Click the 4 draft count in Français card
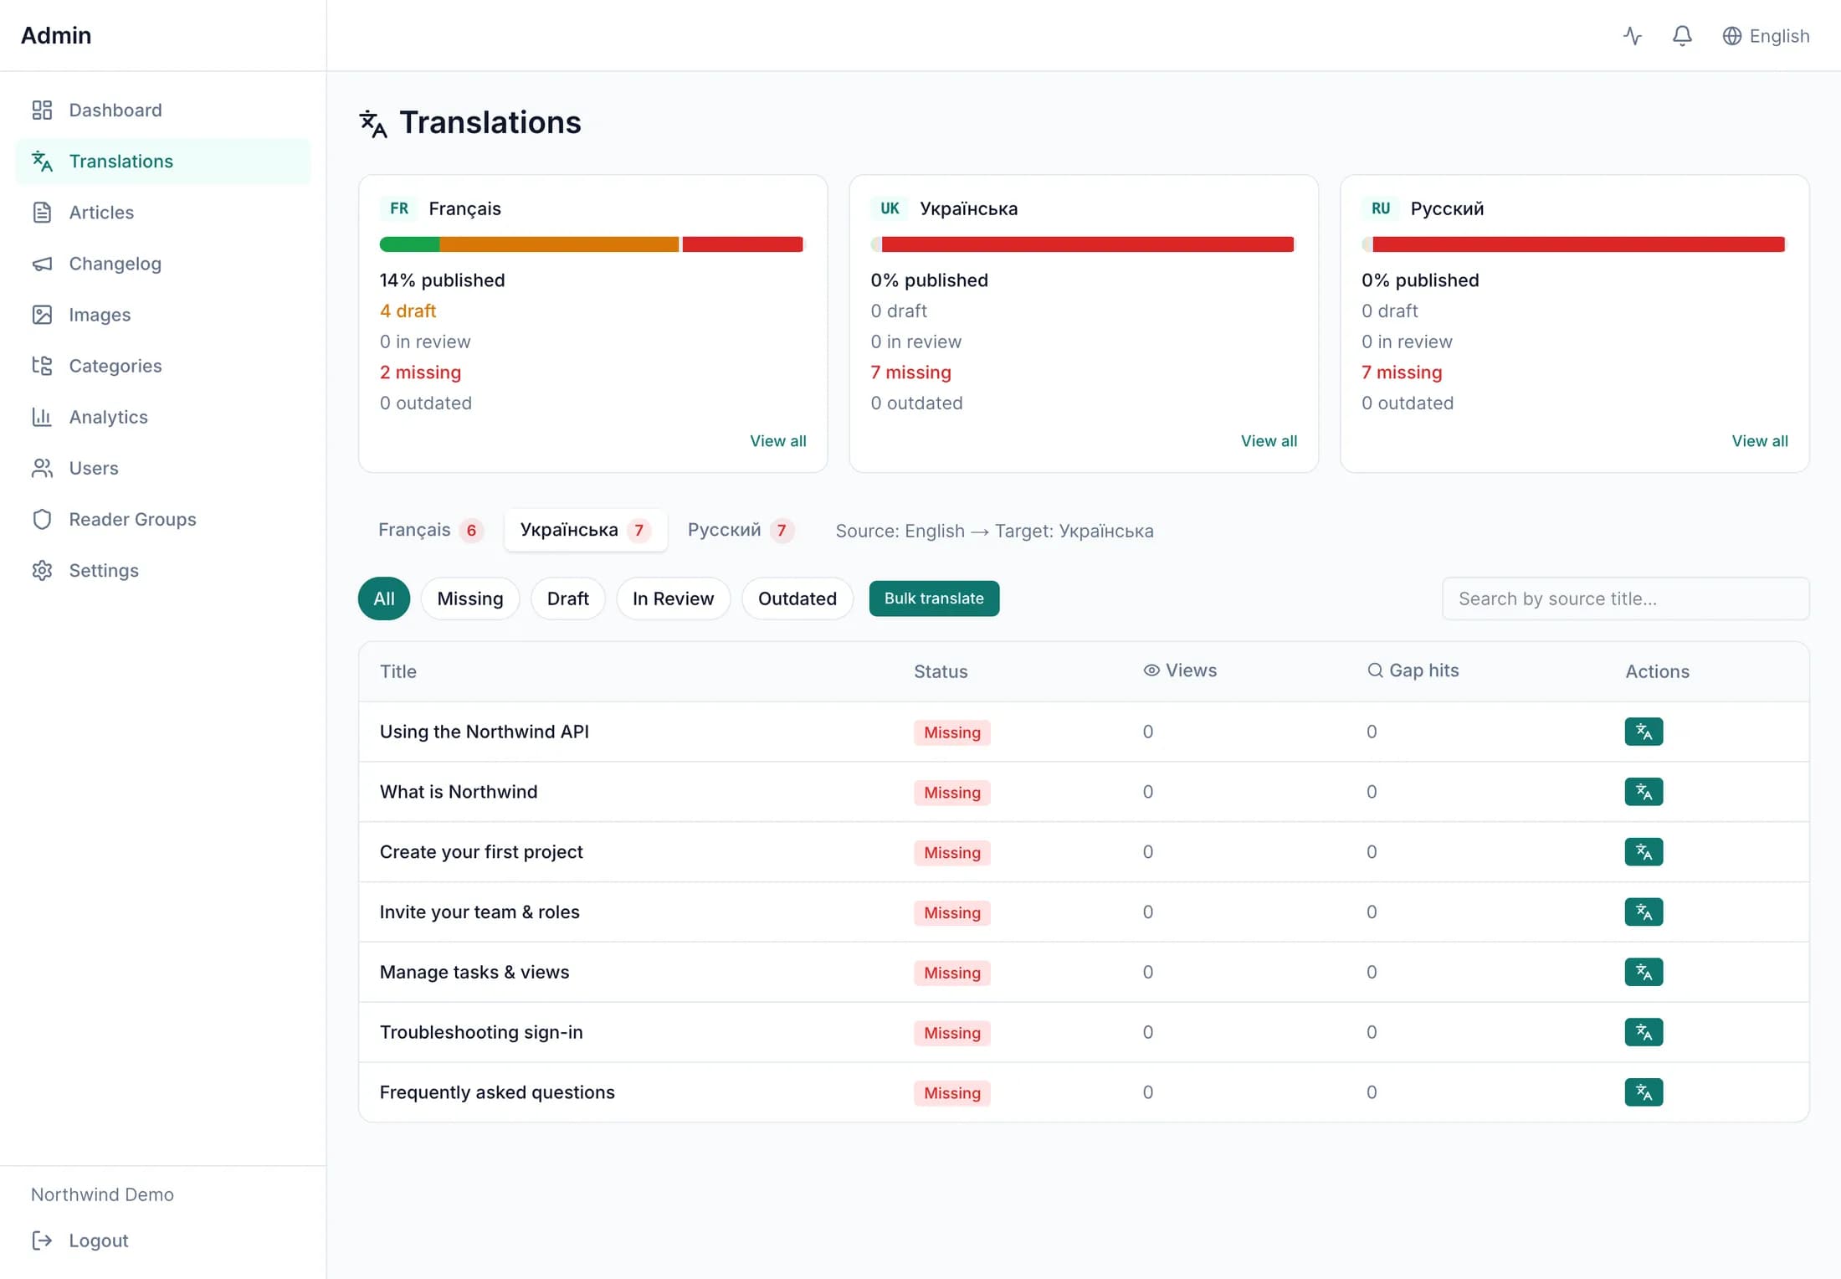The height and width of the screenshot is (1279, 1841). point(408,311)
